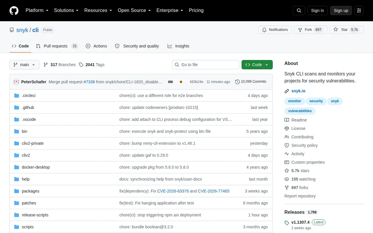Check the pending commit status dot
Image resolution: width=373 pixels, height=233 pixels.
coord(181,82)
